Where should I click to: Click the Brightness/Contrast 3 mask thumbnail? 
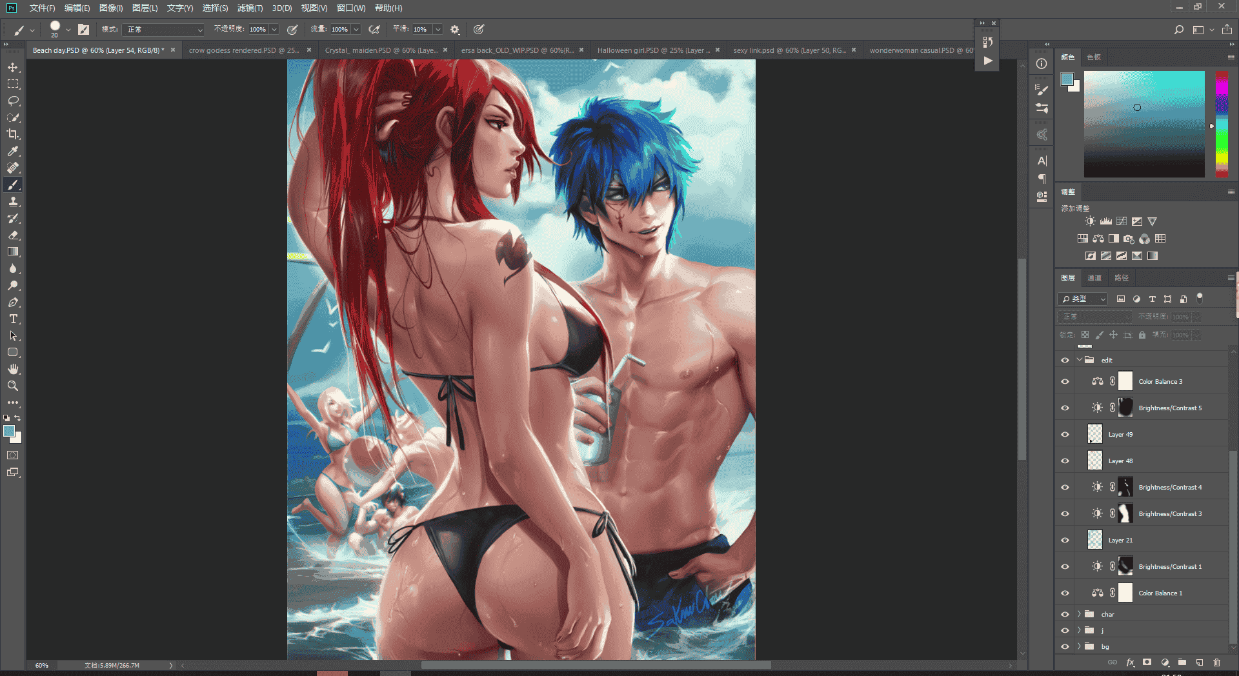click(1125, 513)
